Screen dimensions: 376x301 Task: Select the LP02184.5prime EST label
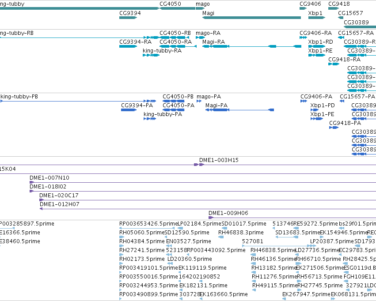199,224
